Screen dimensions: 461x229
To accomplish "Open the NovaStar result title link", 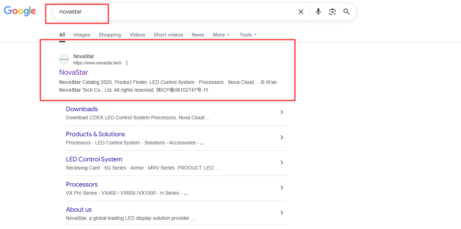I will click(x=74, y=72).
